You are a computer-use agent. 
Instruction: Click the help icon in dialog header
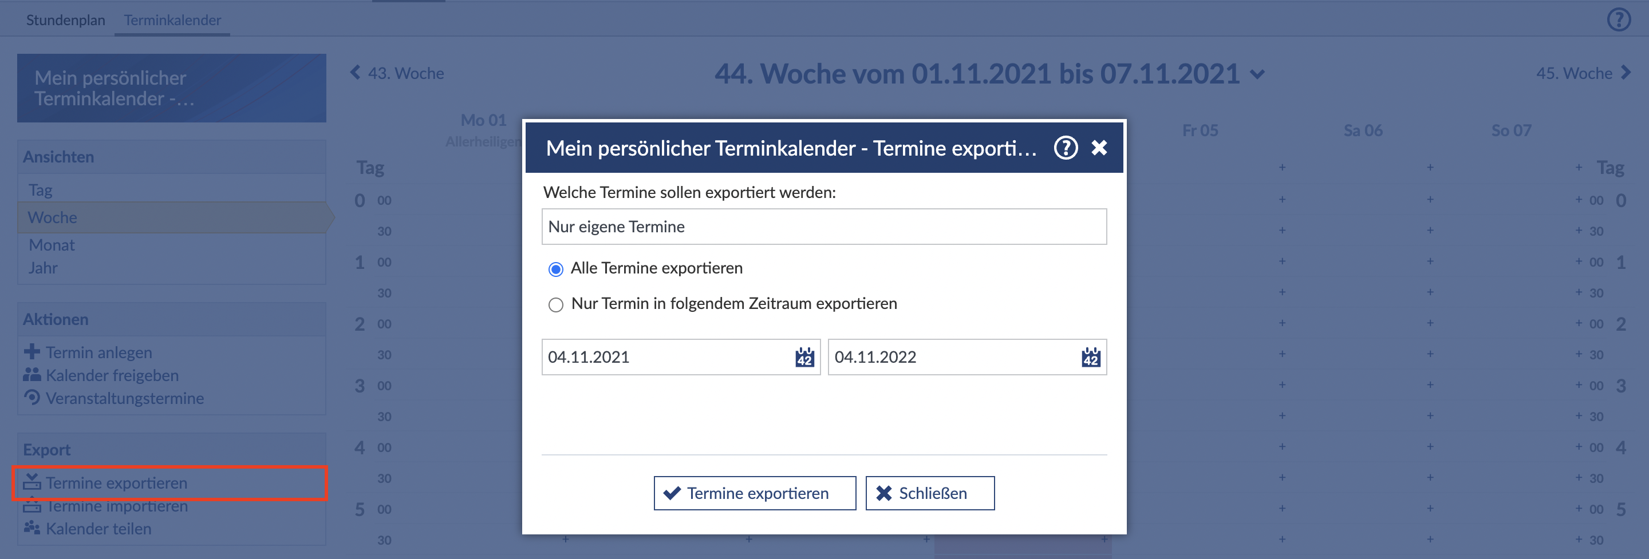(x=1065, y=148)
